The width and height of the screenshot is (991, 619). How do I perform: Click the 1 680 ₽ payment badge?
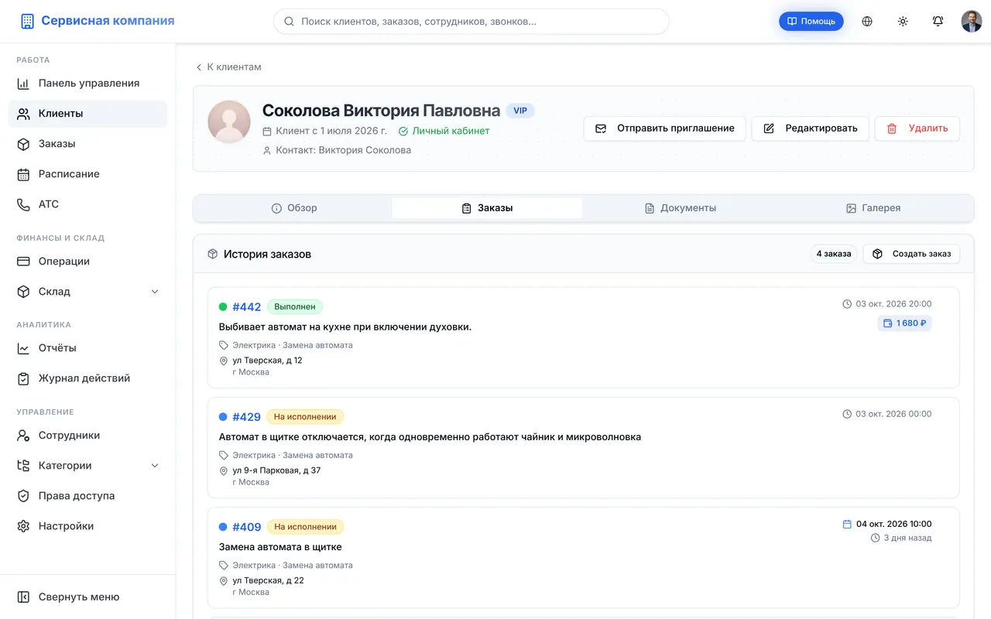(x=904, y=323)
